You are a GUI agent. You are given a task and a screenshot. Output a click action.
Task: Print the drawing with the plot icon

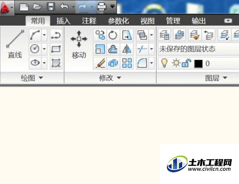(x=101, y=7)
